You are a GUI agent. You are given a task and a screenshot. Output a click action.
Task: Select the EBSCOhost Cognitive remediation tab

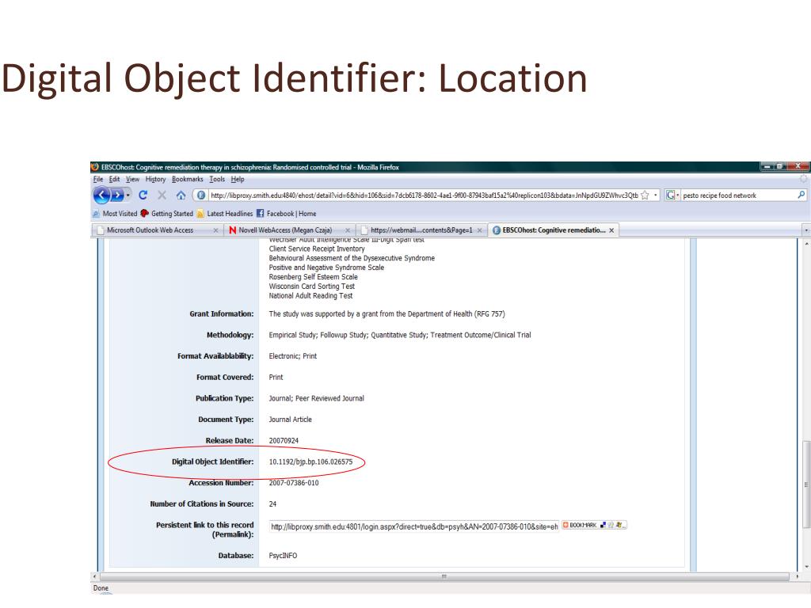pyautogui.click(x=554, y=230)
